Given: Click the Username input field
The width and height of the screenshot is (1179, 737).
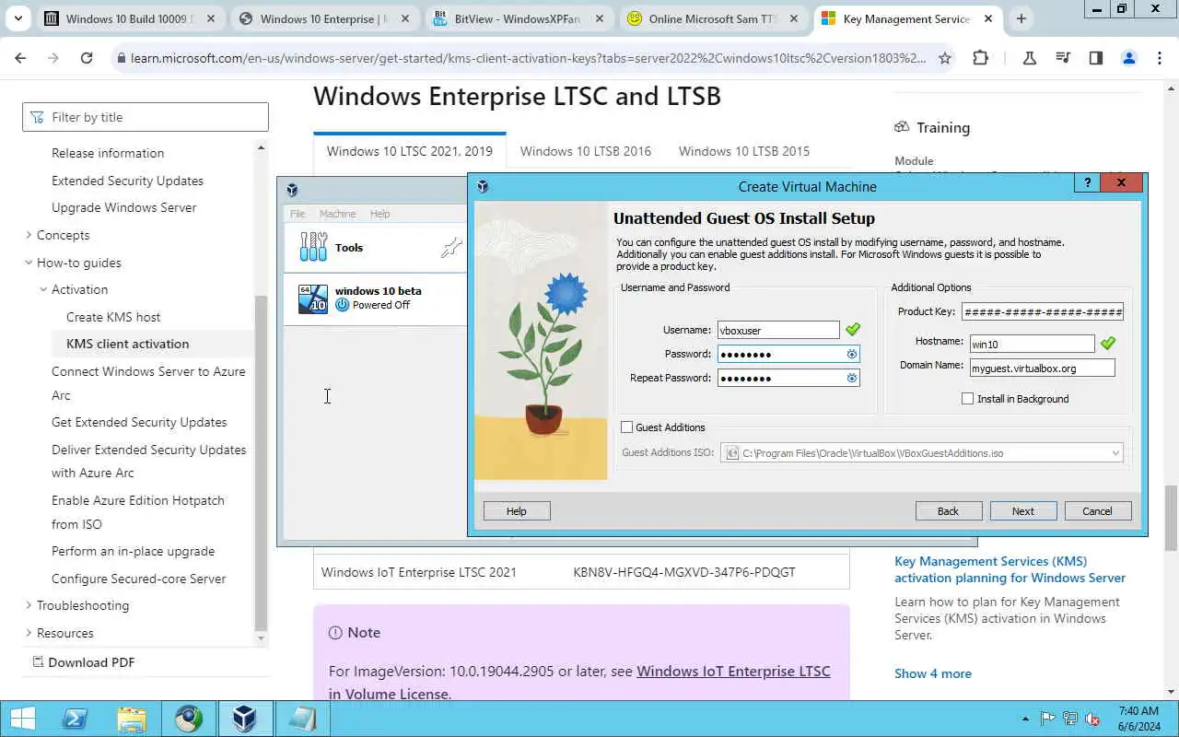Looking at the screenshot, I should coord(778,330).
